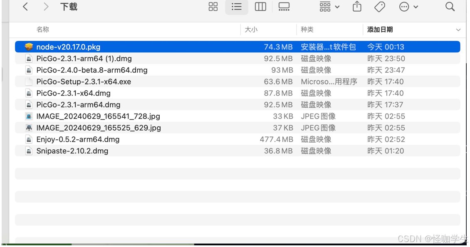Sort by the 名称 column header
Viewport: 470px width, 247px height.
[42, 30]
